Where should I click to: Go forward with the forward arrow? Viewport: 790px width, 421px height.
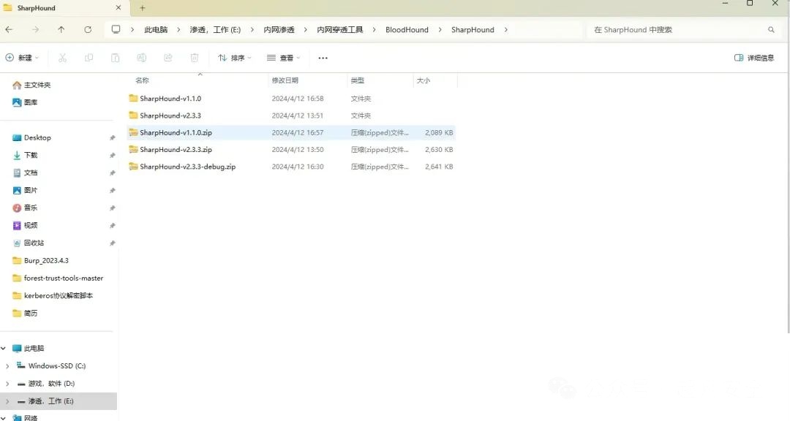pos(35,30)
